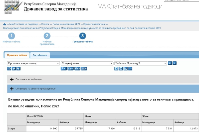Image resolution: width=199 pixels, height=133 pixels.
Task: Open the blue info icon
Action: (x=174, y=63)
